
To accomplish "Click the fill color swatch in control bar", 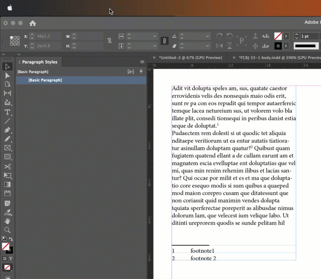I will [x=278, y=36].
